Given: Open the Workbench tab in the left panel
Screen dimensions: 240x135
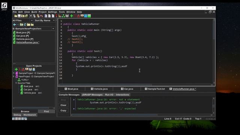Looking at the screenshot, I should [30, 115].
